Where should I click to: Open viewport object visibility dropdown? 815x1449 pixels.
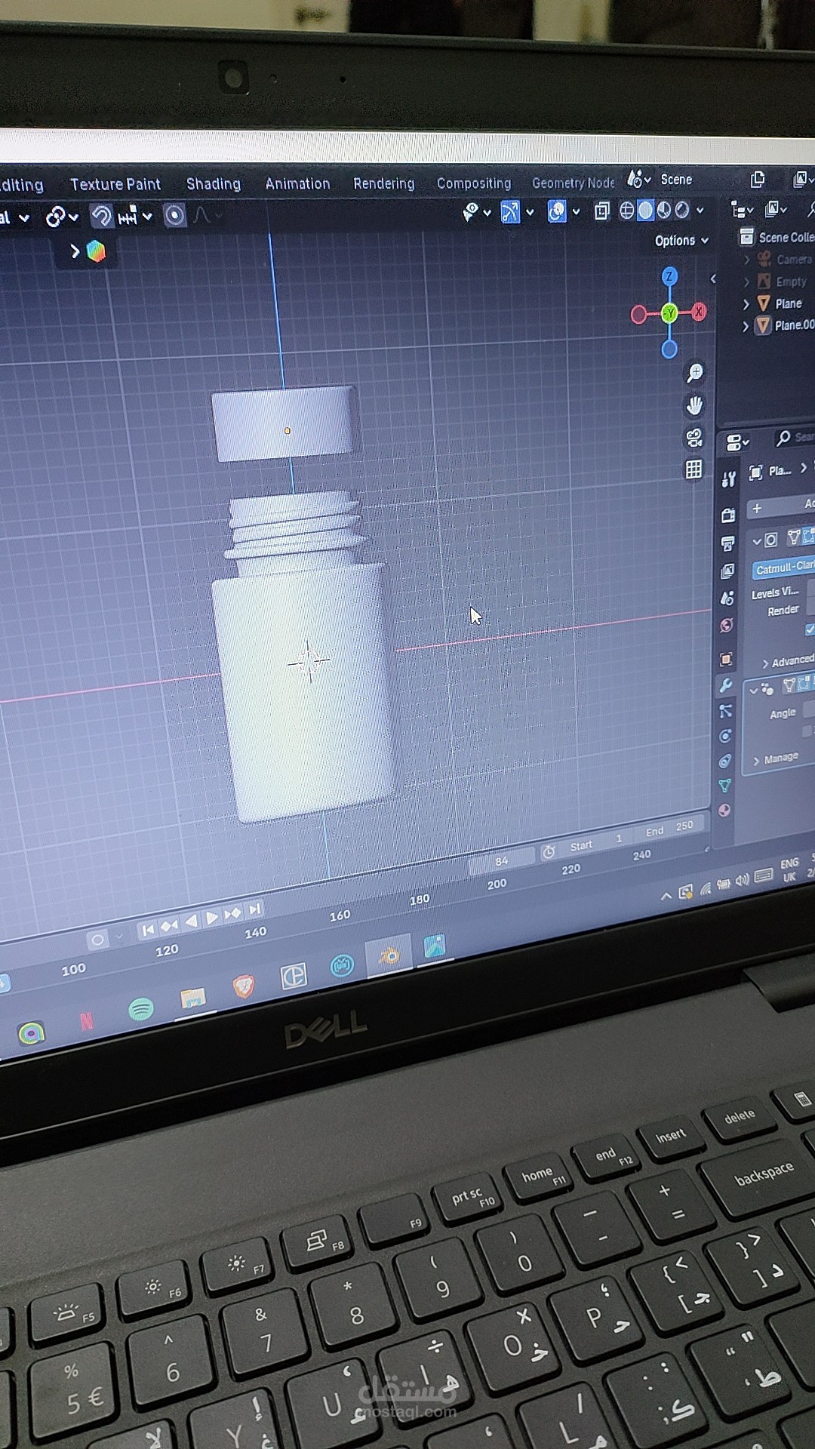tap(476, 212)
